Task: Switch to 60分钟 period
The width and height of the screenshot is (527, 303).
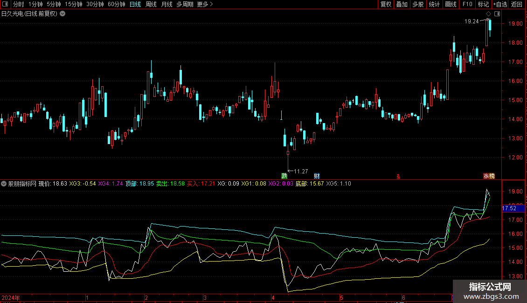Action: coord(116,4)
